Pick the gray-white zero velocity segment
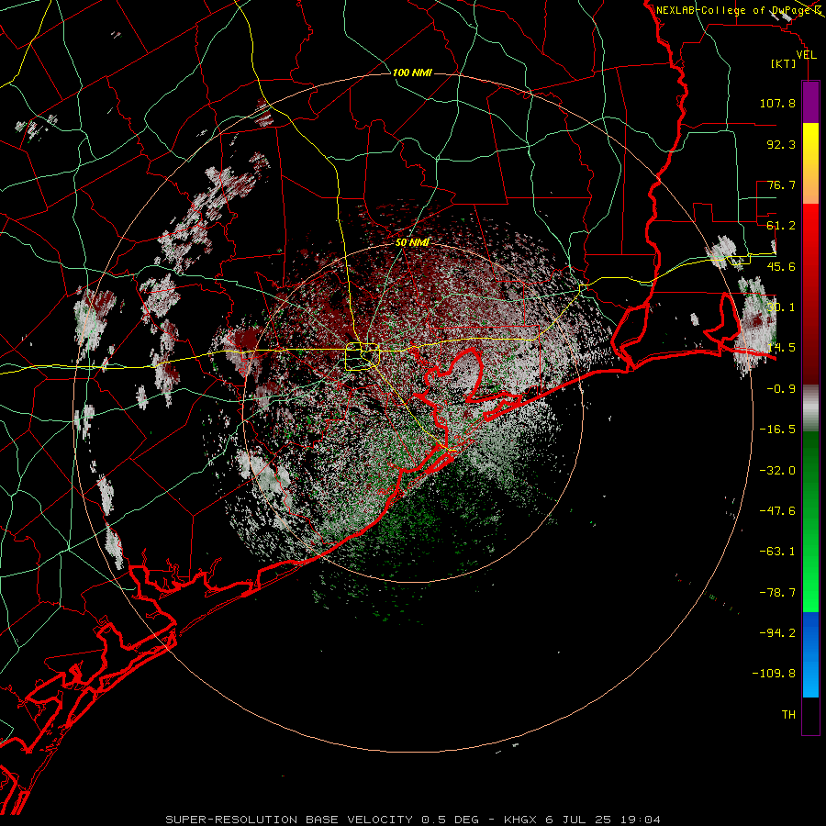The height and width of the screenshot is (826, 826). click(810, 407)
